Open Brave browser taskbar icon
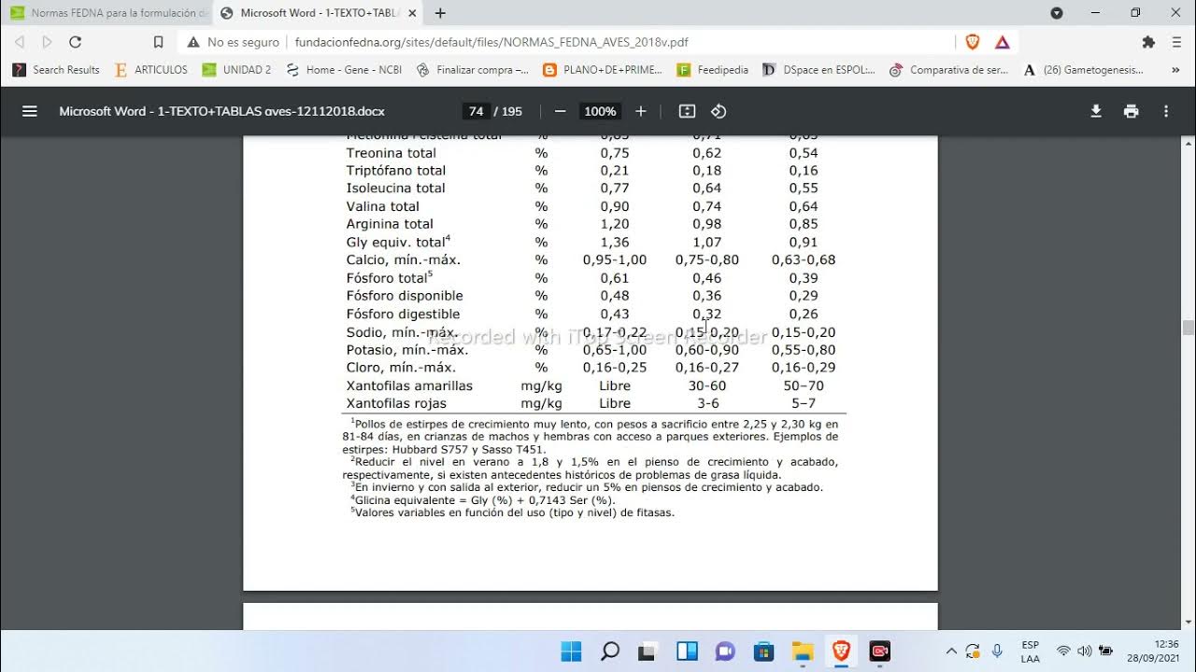 coord(841,651)
